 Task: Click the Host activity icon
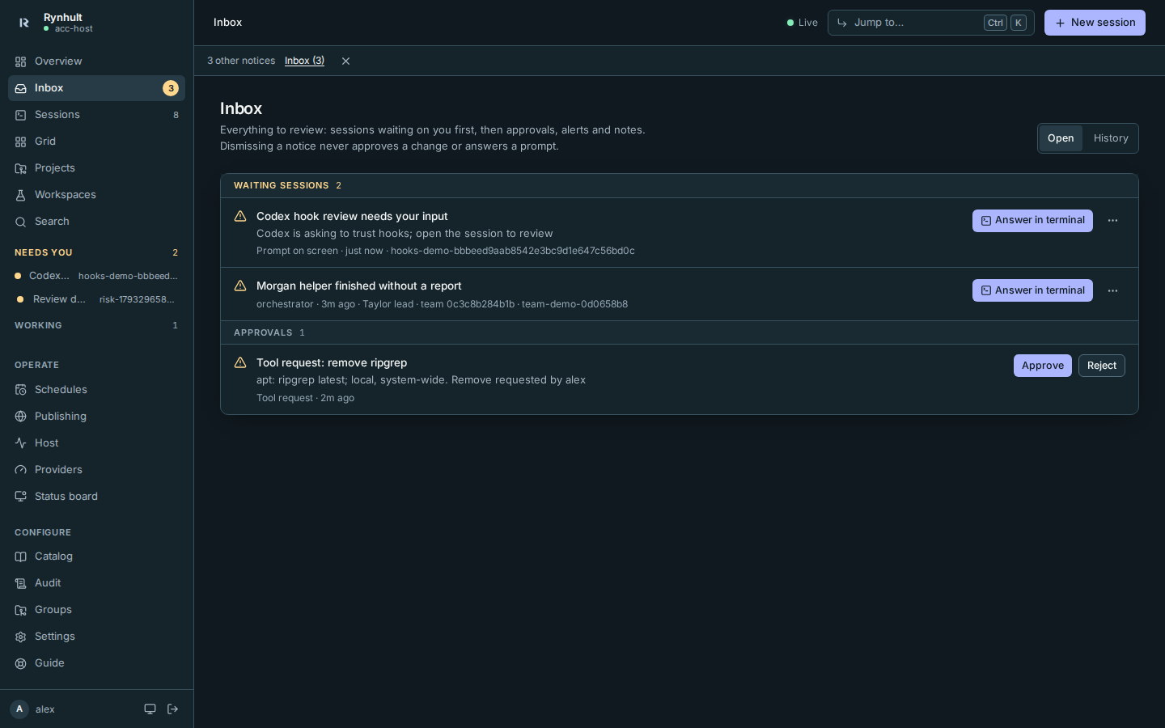point(20,443)
